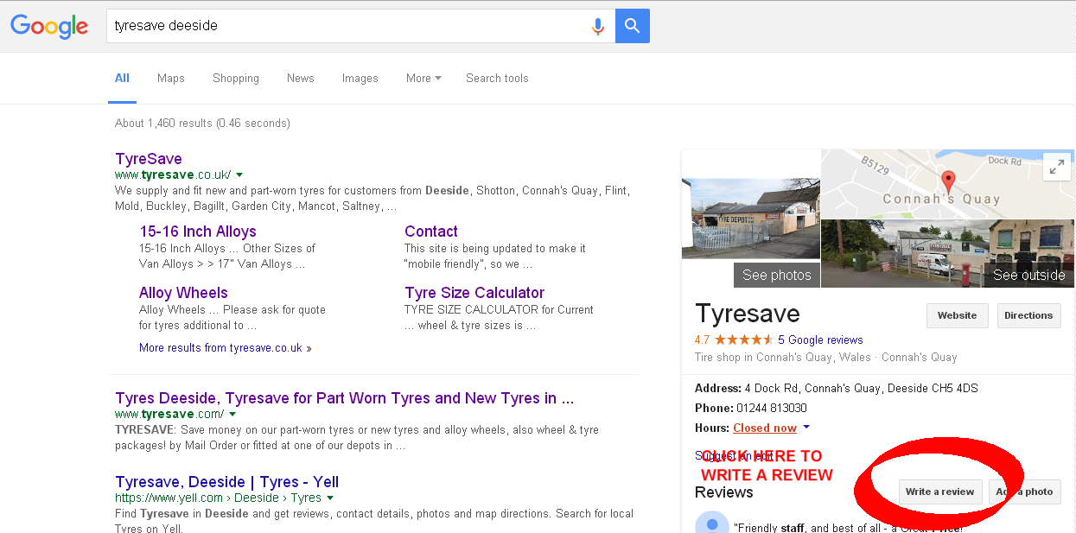The height and width of the screenshot is (533, 1076).
Task: Open Search tools options
Action: tap(497, 78)
